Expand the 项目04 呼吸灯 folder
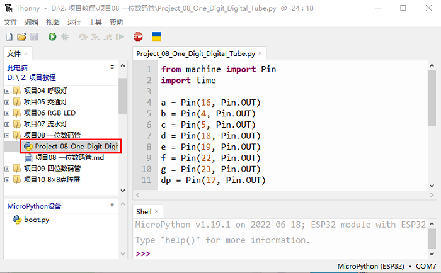The width and height of the screenshot is (441, 273). [8, 91]
